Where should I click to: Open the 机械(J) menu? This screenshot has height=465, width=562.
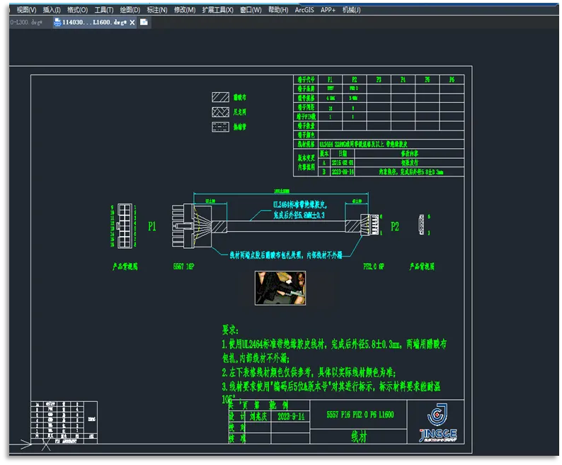coord(351,10)
